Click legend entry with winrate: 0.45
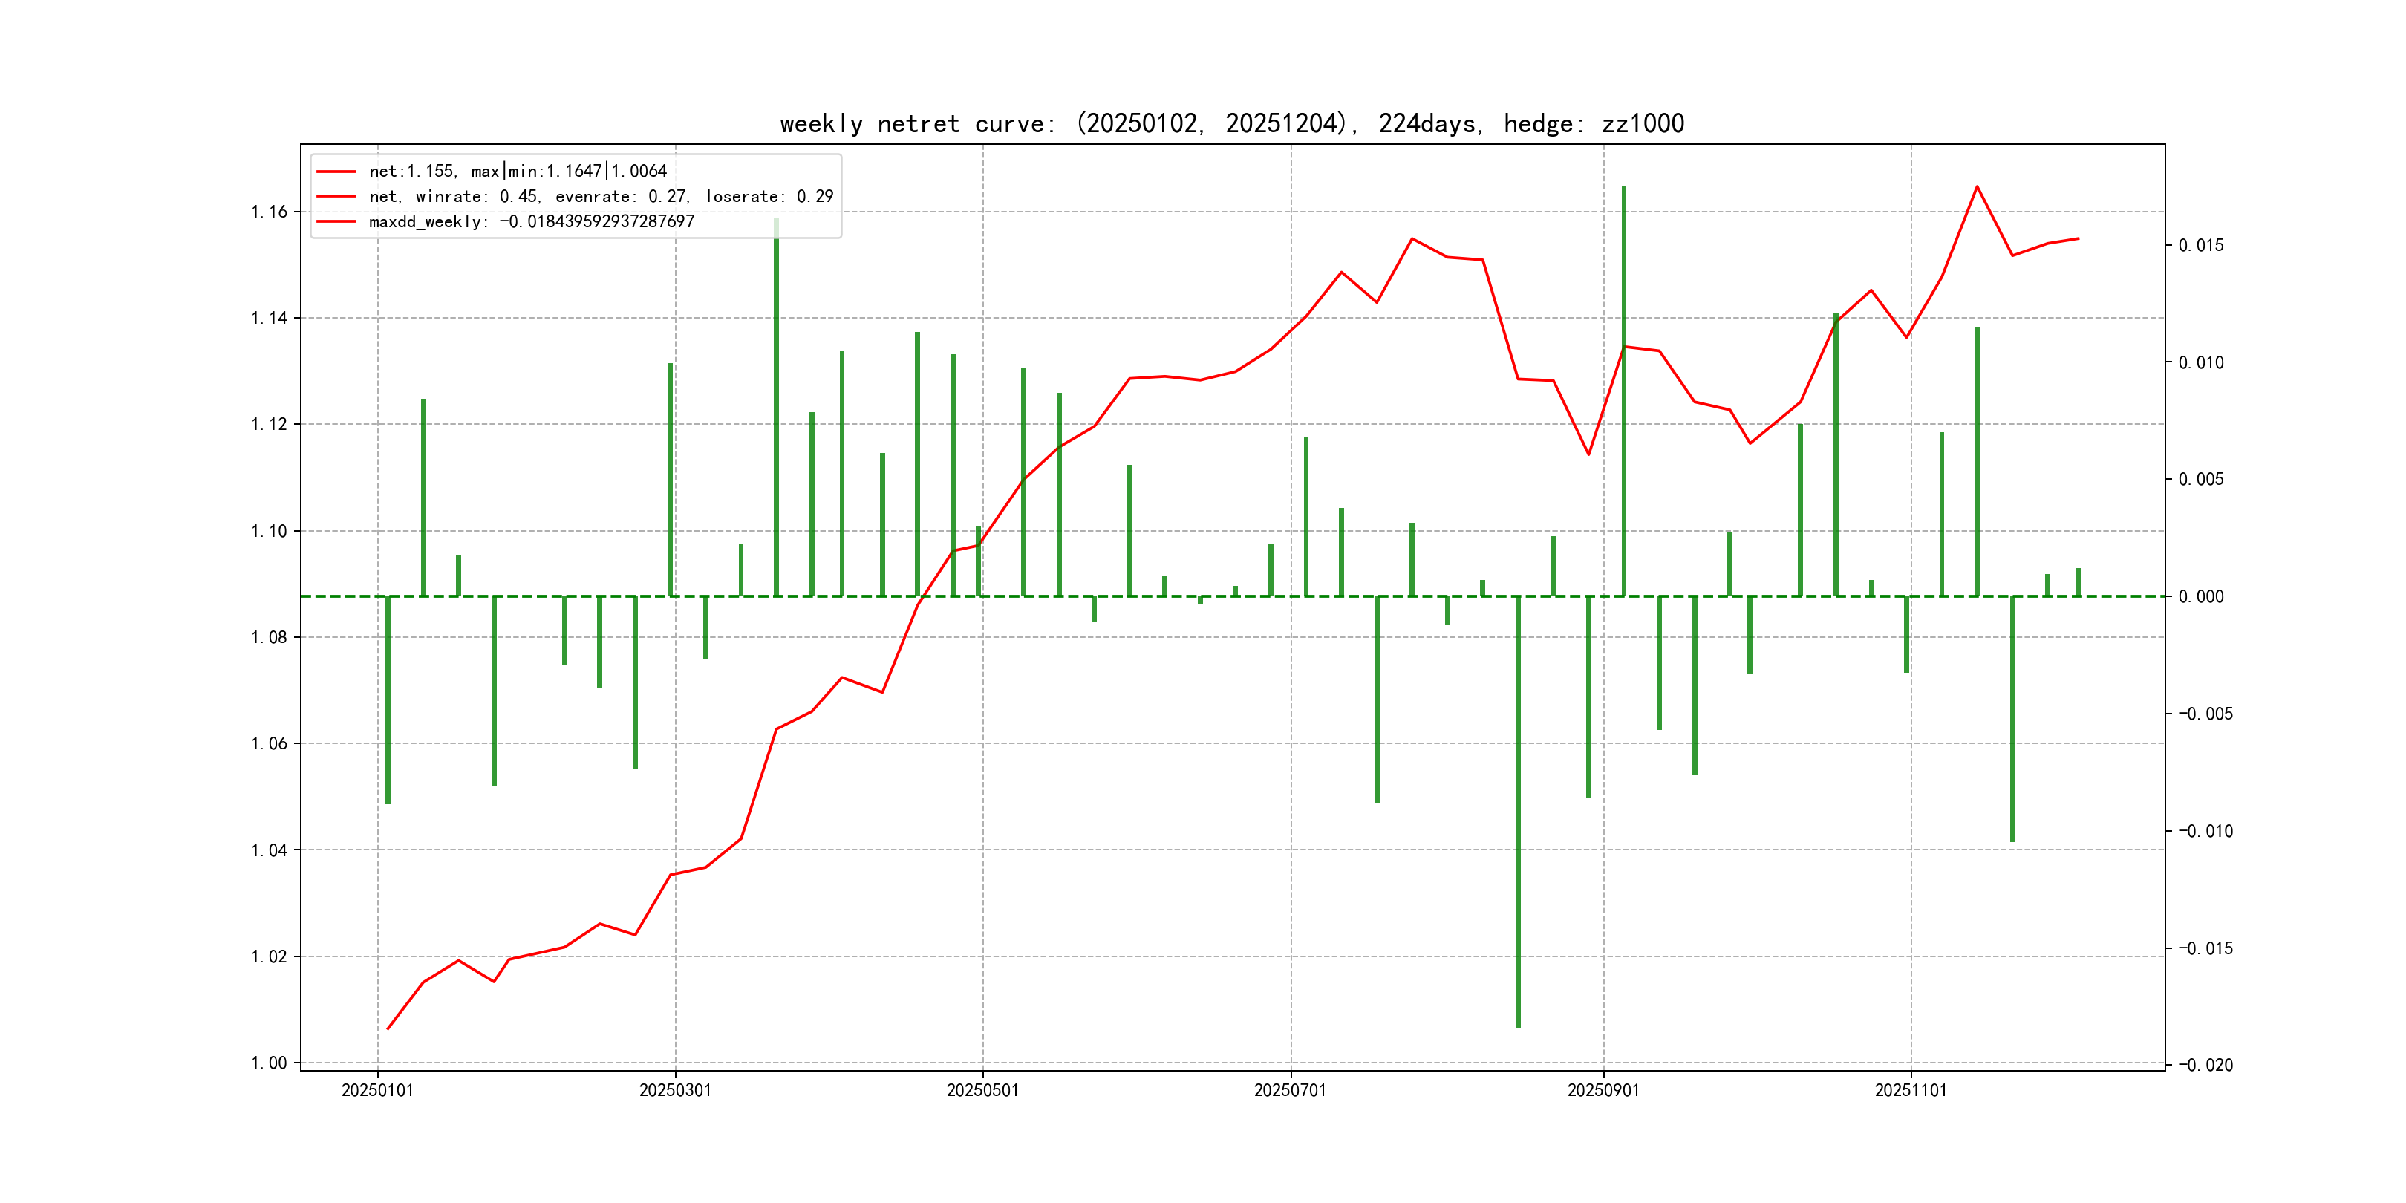 pyautogui.click(x=601, y=196)
